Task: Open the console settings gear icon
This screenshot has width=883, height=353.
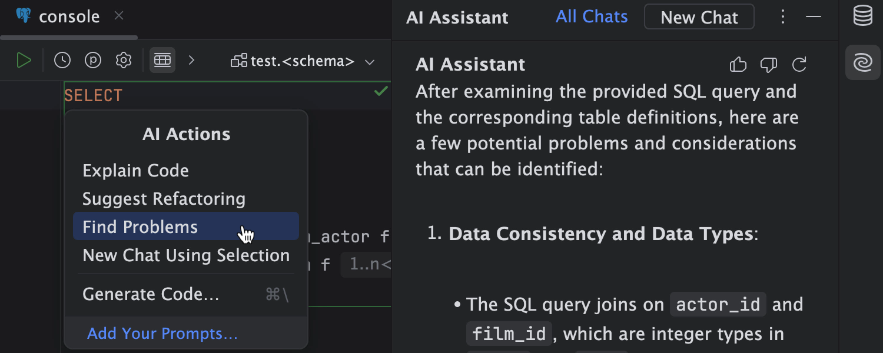Action: 124,60
